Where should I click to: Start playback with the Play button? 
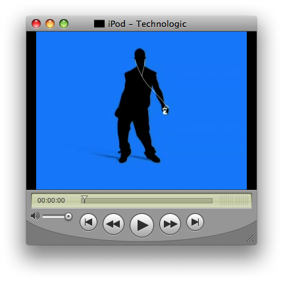(141, 225)
